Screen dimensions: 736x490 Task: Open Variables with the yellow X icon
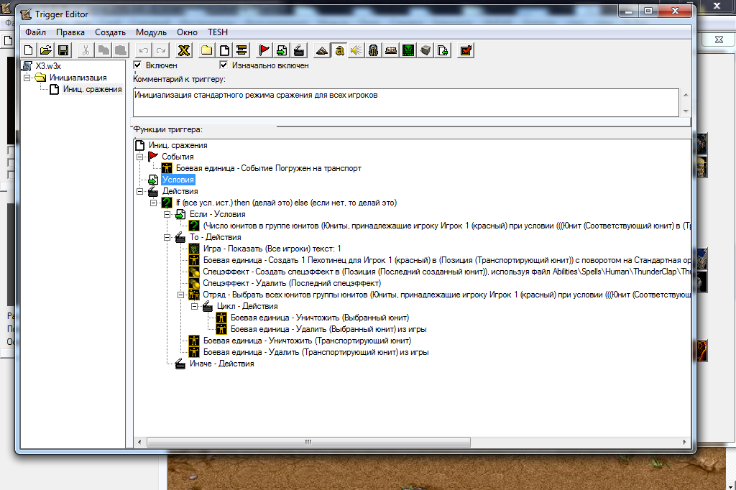[x=183, y=50]
